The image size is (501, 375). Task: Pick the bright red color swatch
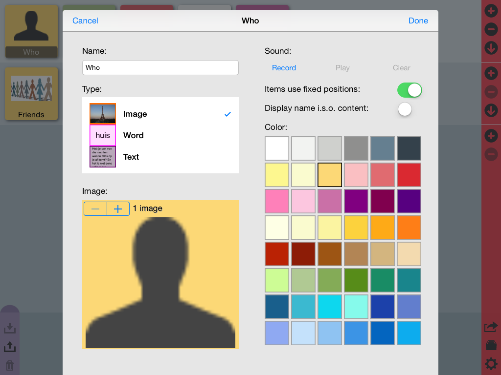pyautogui.click(x=409, y=175)
